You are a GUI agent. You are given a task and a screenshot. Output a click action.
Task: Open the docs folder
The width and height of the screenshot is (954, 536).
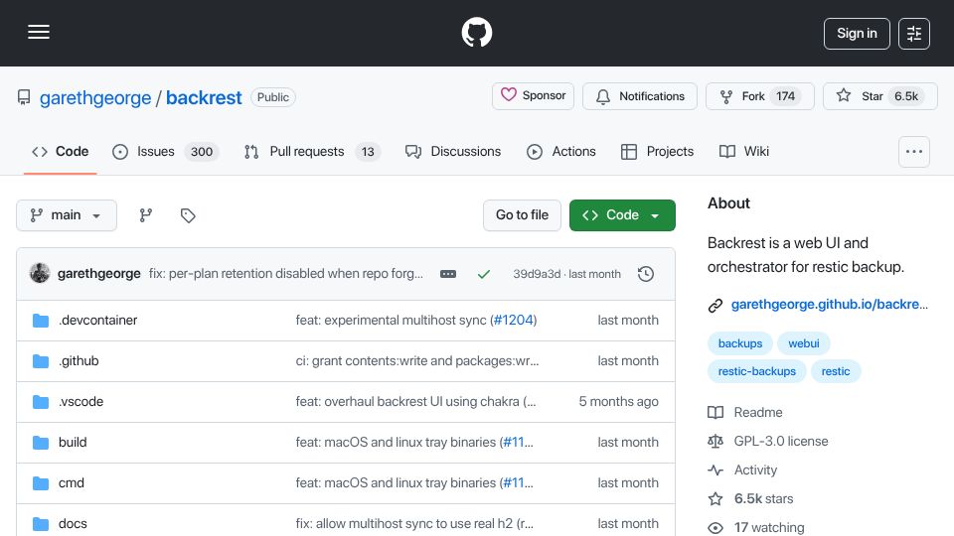(73, 524)
